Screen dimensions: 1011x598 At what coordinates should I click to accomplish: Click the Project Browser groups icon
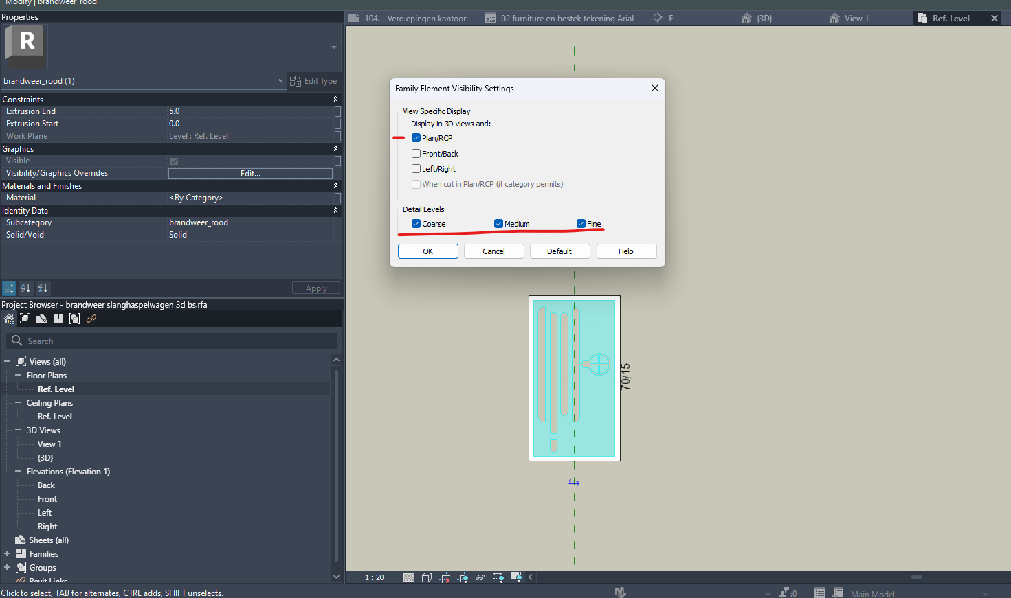click(x=75, y=319)
